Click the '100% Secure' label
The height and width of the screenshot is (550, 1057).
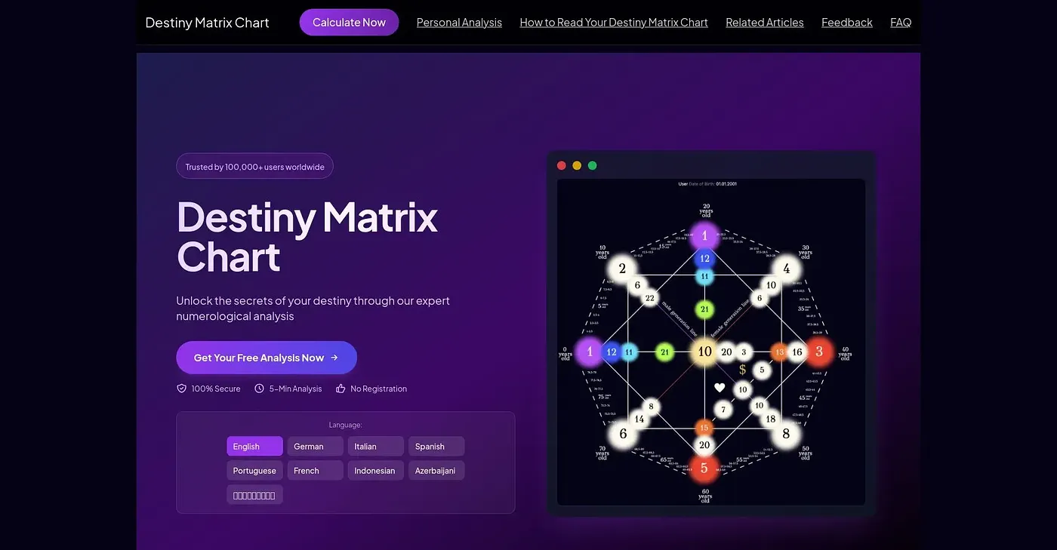coord(216,389)
